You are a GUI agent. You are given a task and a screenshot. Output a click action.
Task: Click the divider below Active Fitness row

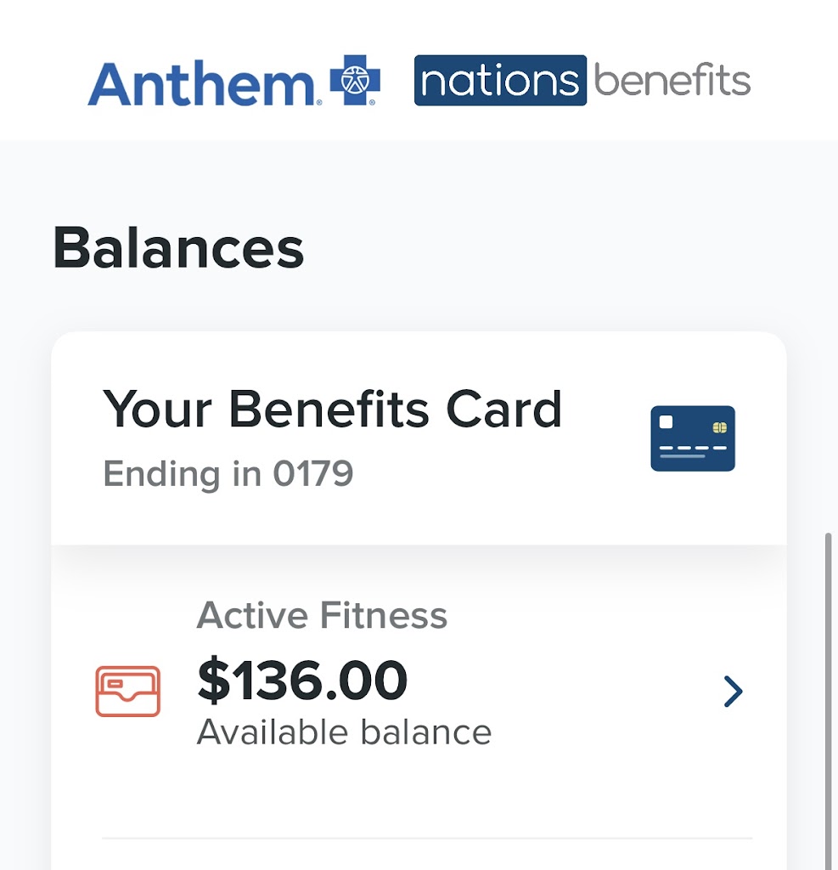point(426,839)
